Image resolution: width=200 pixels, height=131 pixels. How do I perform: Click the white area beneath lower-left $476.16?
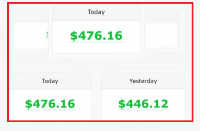[x=50, y=115]
